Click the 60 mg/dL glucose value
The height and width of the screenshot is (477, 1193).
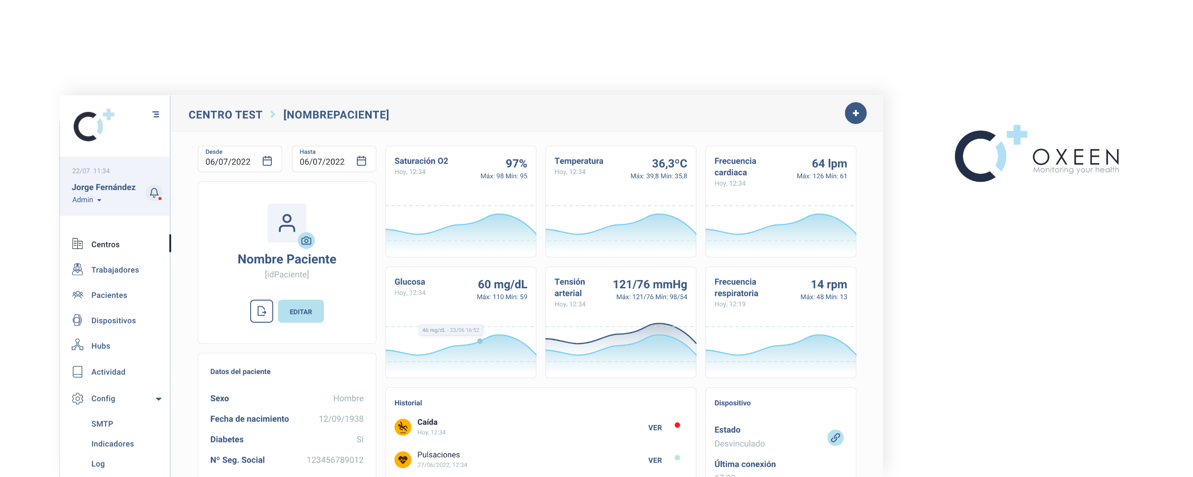(502, 284)
